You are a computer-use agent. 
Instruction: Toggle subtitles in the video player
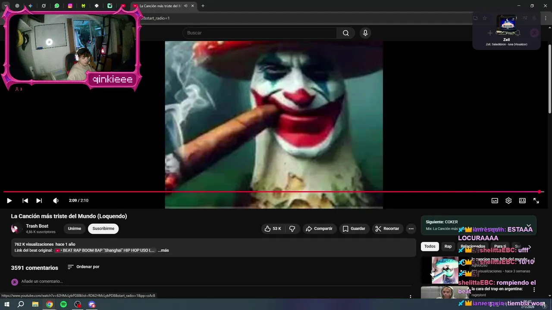495,201
